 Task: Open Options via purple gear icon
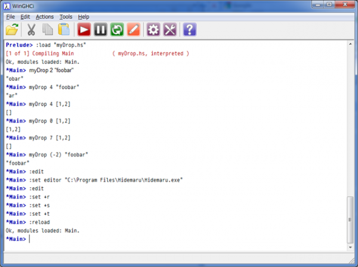154,29
